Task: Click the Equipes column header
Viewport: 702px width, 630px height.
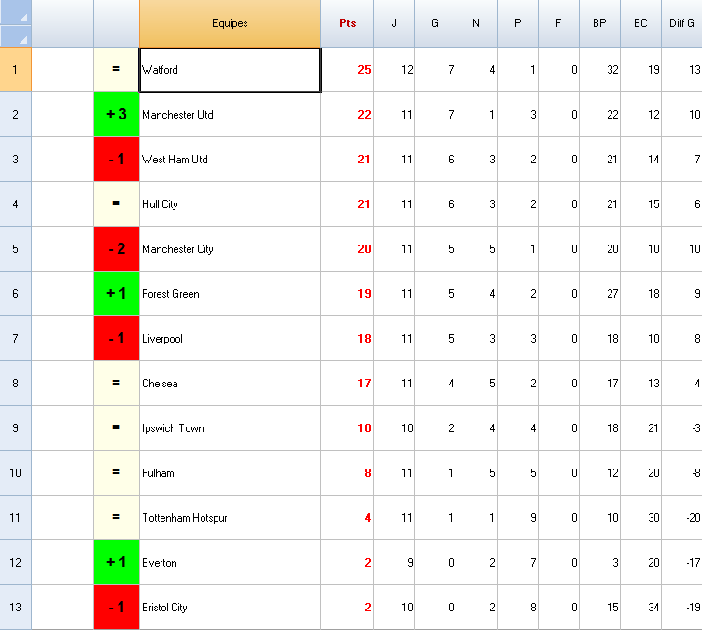Action: point(230,23)
